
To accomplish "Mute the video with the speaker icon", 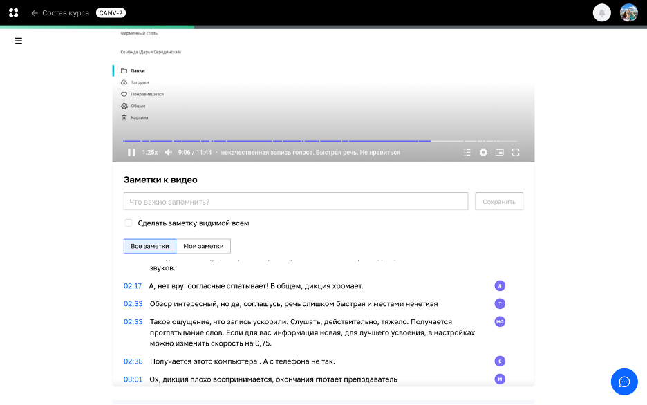I will point(169,152).
